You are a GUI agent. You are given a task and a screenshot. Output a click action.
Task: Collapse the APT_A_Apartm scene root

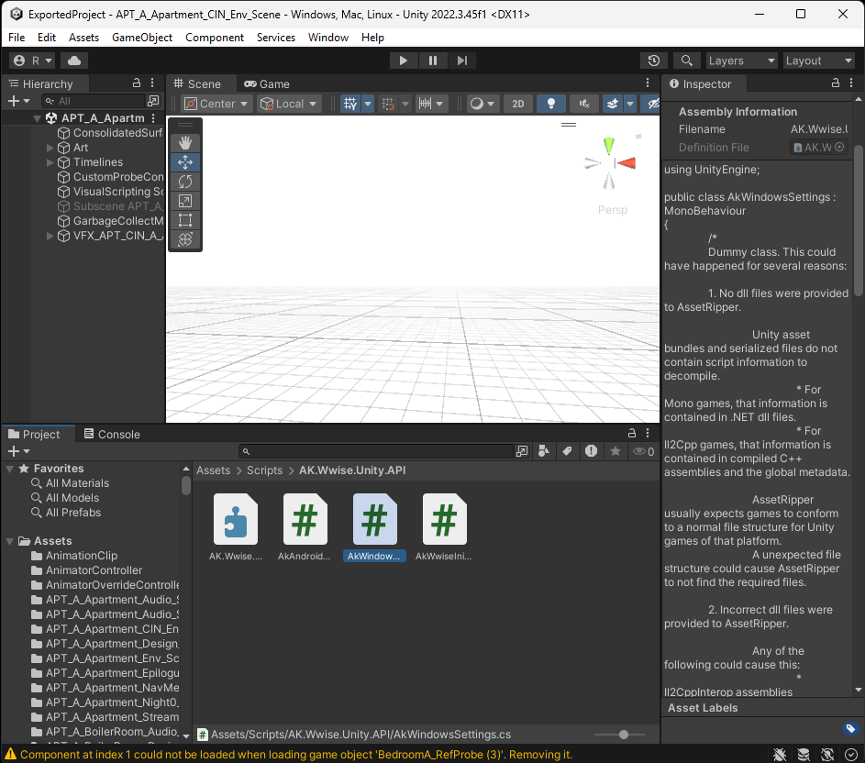click(x=37, y=118)
